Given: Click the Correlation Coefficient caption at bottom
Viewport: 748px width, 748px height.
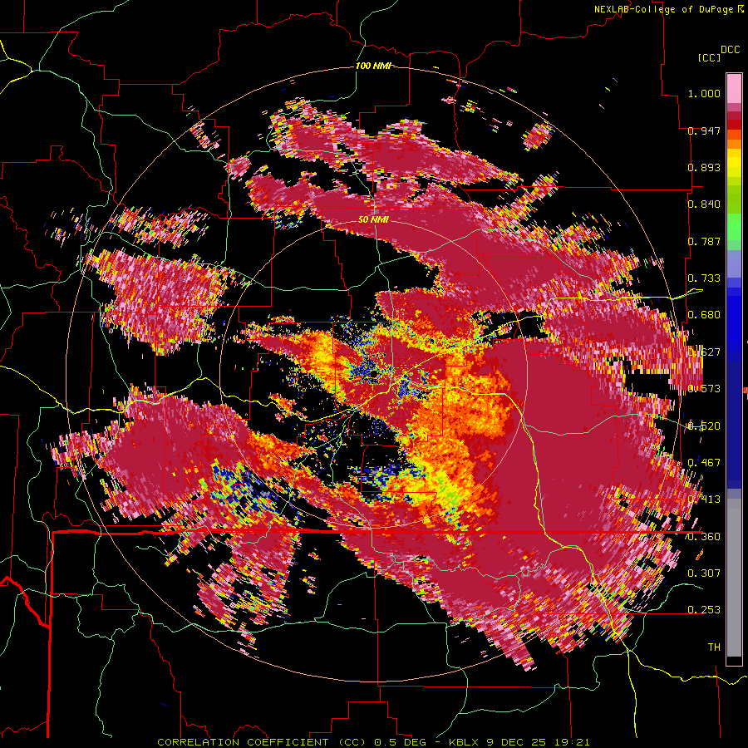Looking at the screenshot, I should pyautogui.click(x=373, y=742).
